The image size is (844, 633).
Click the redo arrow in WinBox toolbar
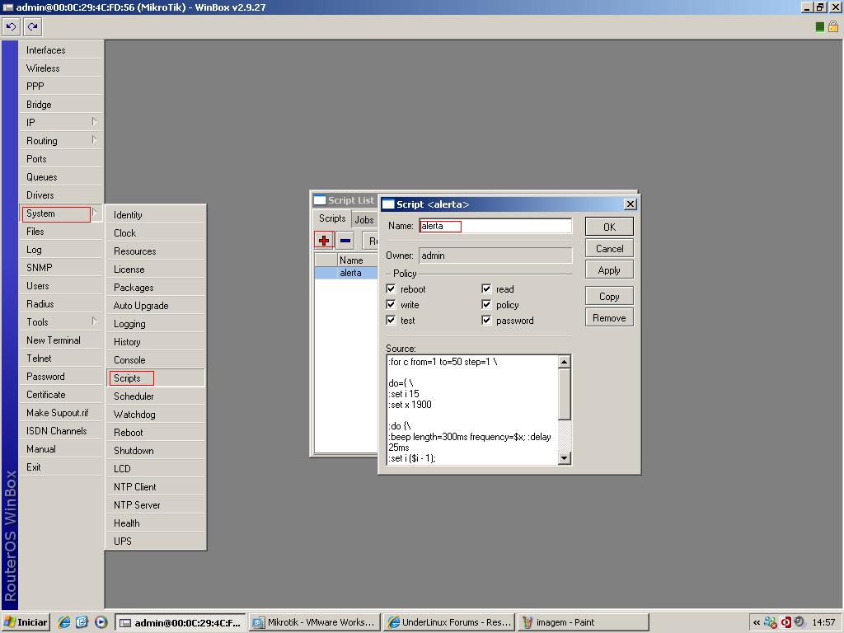tap(33, 27)
